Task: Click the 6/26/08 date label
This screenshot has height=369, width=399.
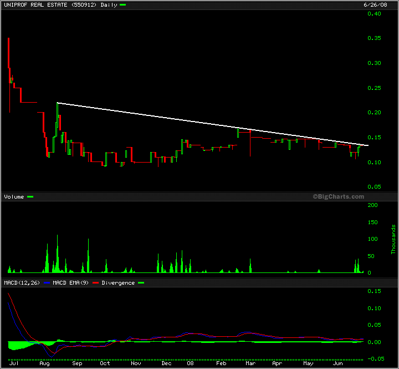Action: click(x=375, y=5)
